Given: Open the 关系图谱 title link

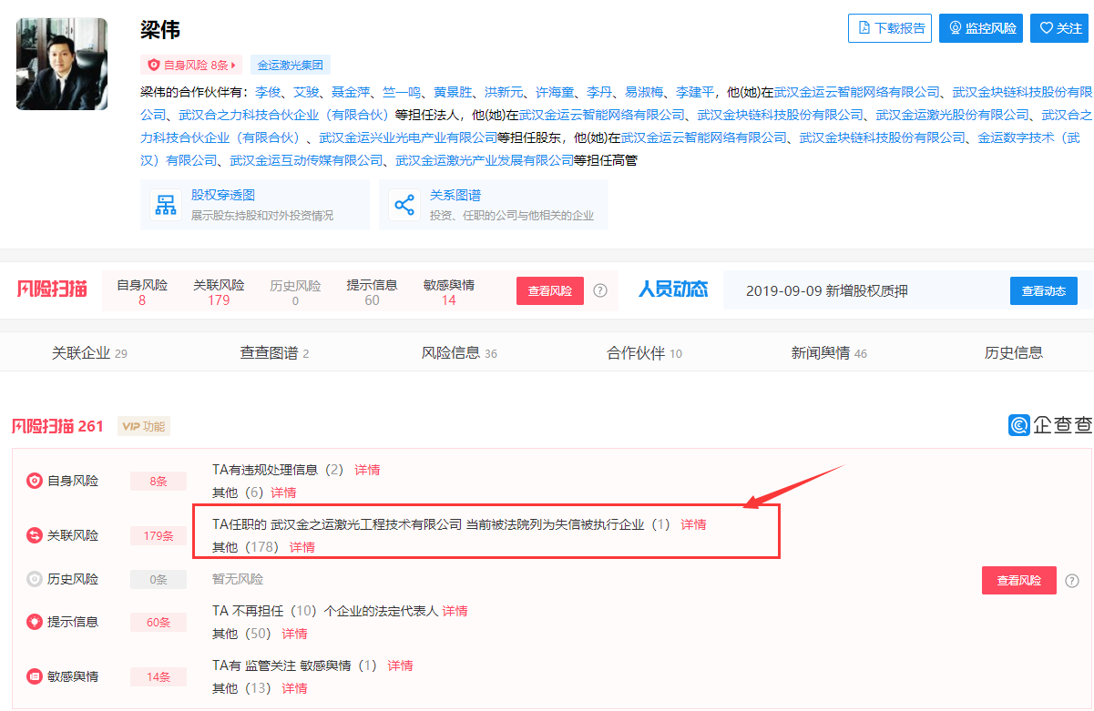Looking at the screenshot, I should [455, 196].
